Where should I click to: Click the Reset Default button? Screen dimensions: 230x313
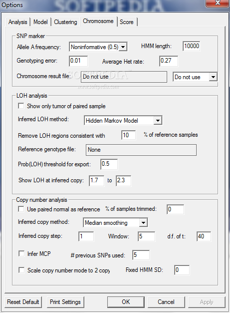coord(23,302)
